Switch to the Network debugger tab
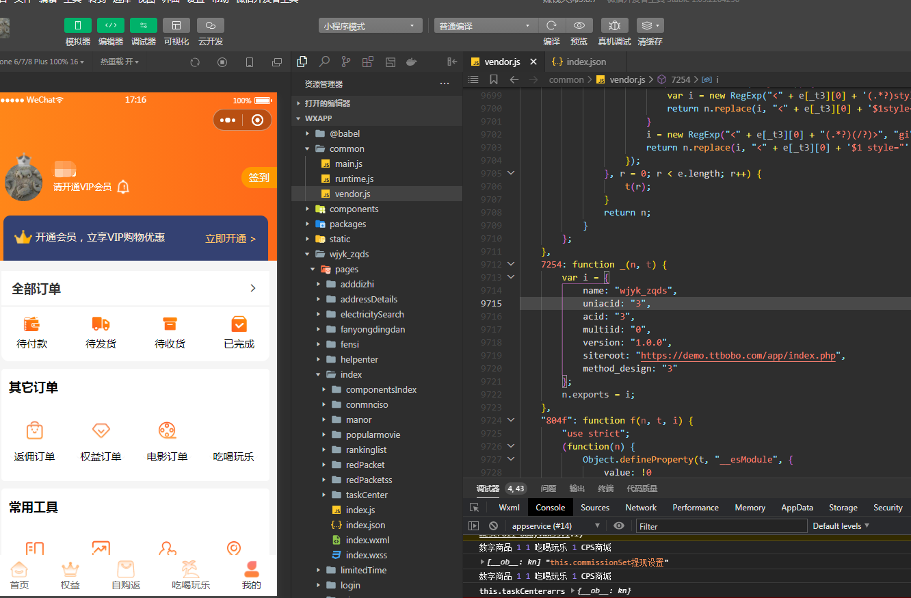Viewport: 911px width, 598px height. click(x=640, y=507)
